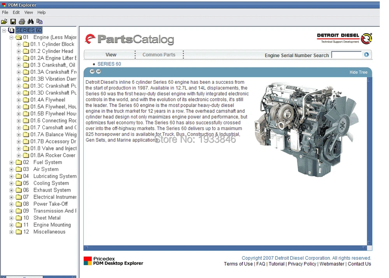
Task: Click the serial number search go arrow
Action: click(x=366, y=55)
